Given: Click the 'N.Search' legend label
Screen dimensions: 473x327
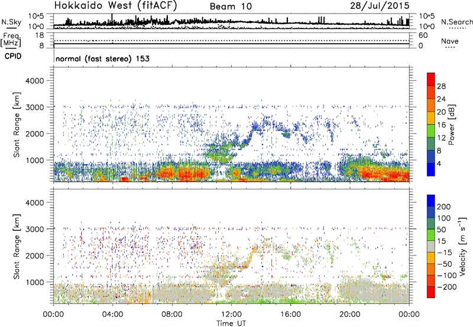Looking at the screenshot, I should pos(456,22).
